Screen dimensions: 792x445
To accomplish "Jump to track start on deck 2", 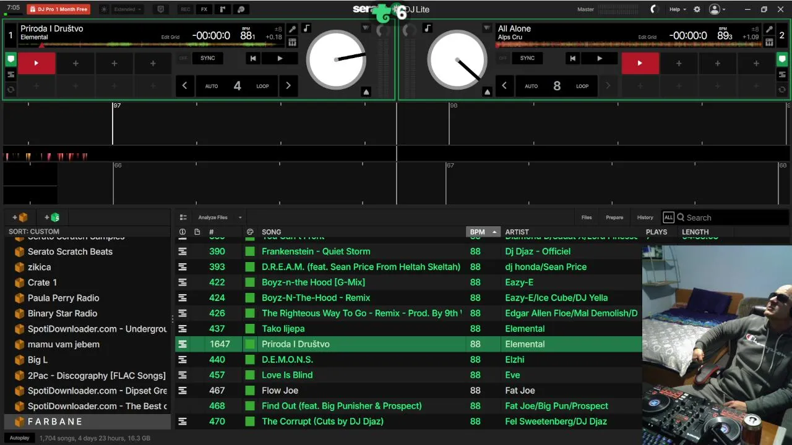I will click(573, 58).
